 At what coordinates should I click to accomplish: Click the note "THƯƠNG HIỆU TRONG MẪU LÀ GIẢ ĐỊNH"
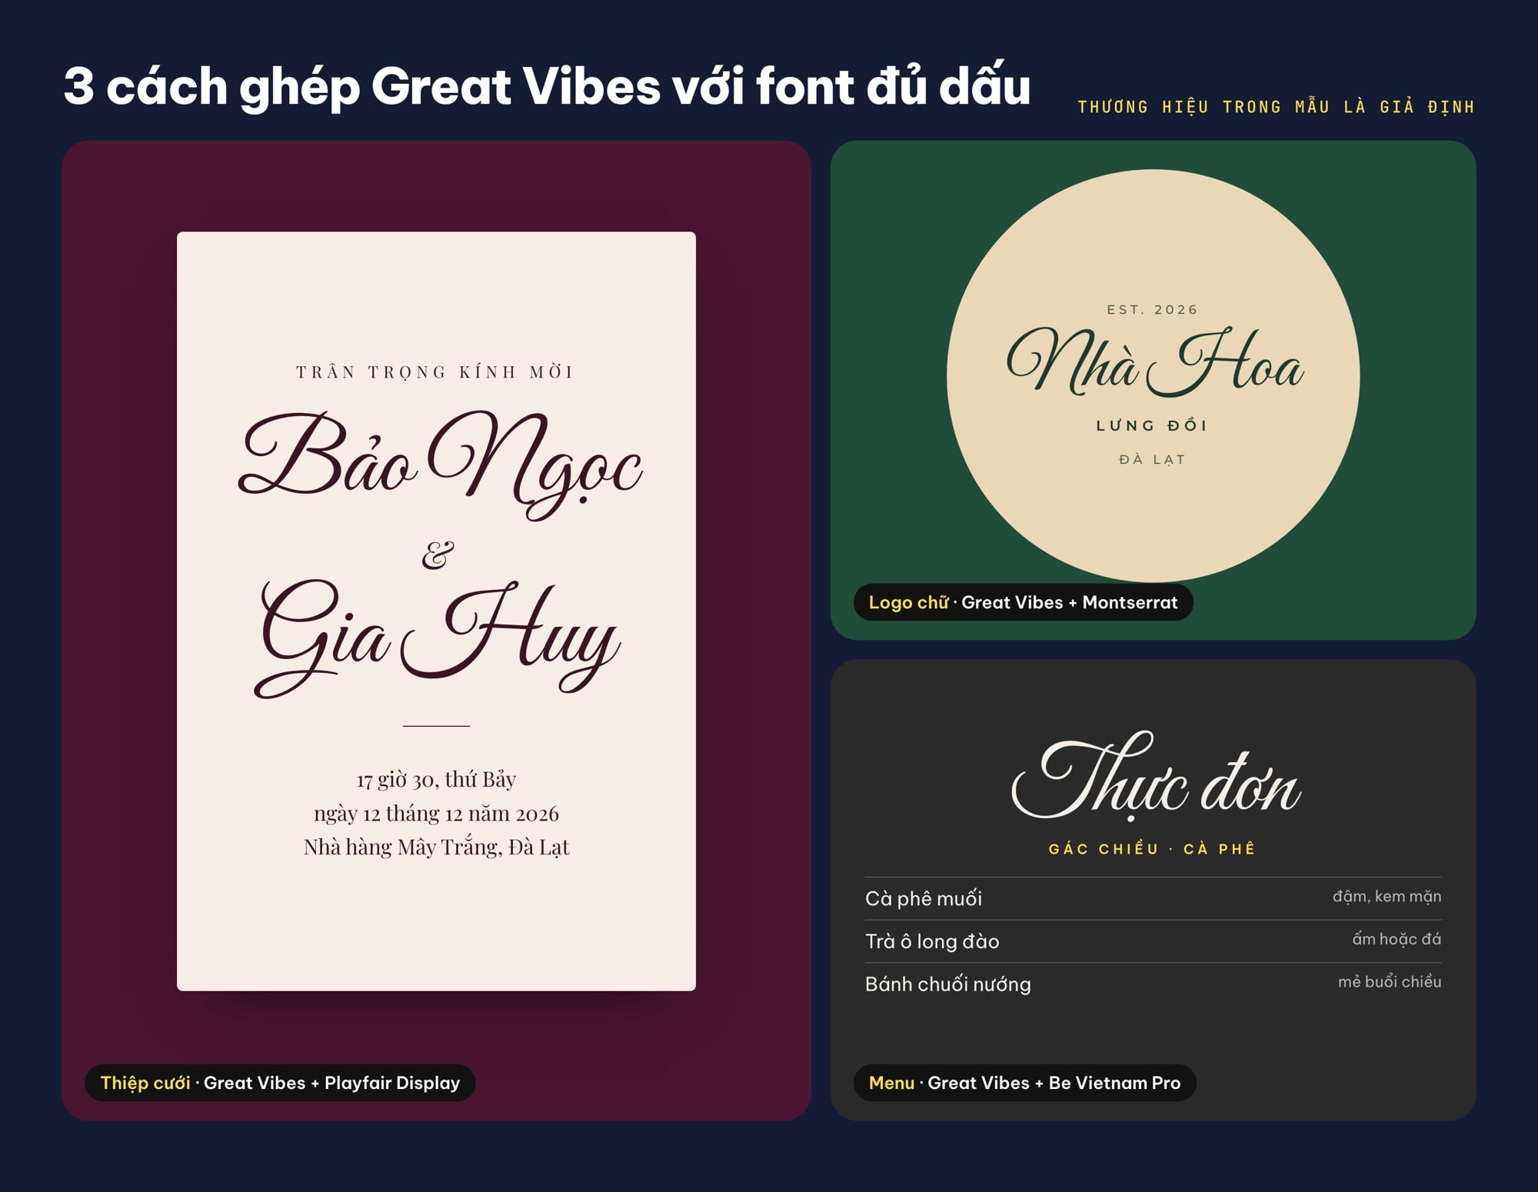pyautogui.click(x=1276, y=107)
